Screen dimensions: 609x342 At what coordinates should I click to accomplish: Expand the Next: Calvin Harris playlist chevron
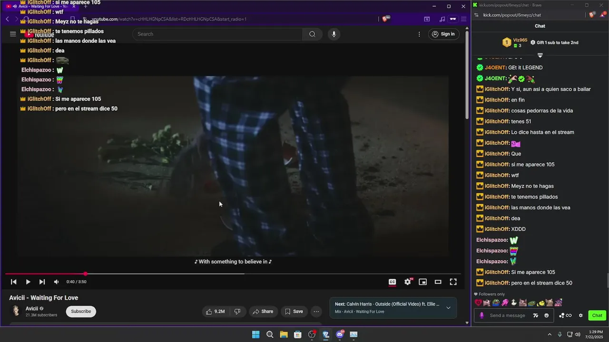coord(448,308)
